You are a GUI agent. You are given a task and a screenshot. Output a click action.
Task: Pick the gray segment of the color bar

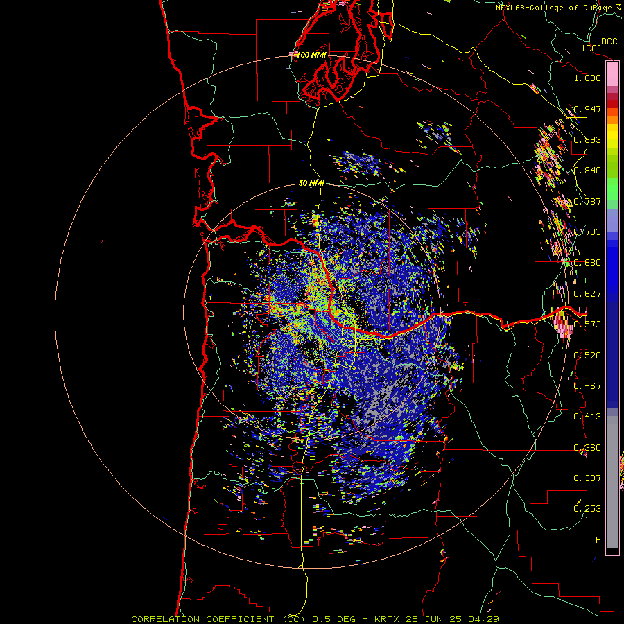[612, 482]
